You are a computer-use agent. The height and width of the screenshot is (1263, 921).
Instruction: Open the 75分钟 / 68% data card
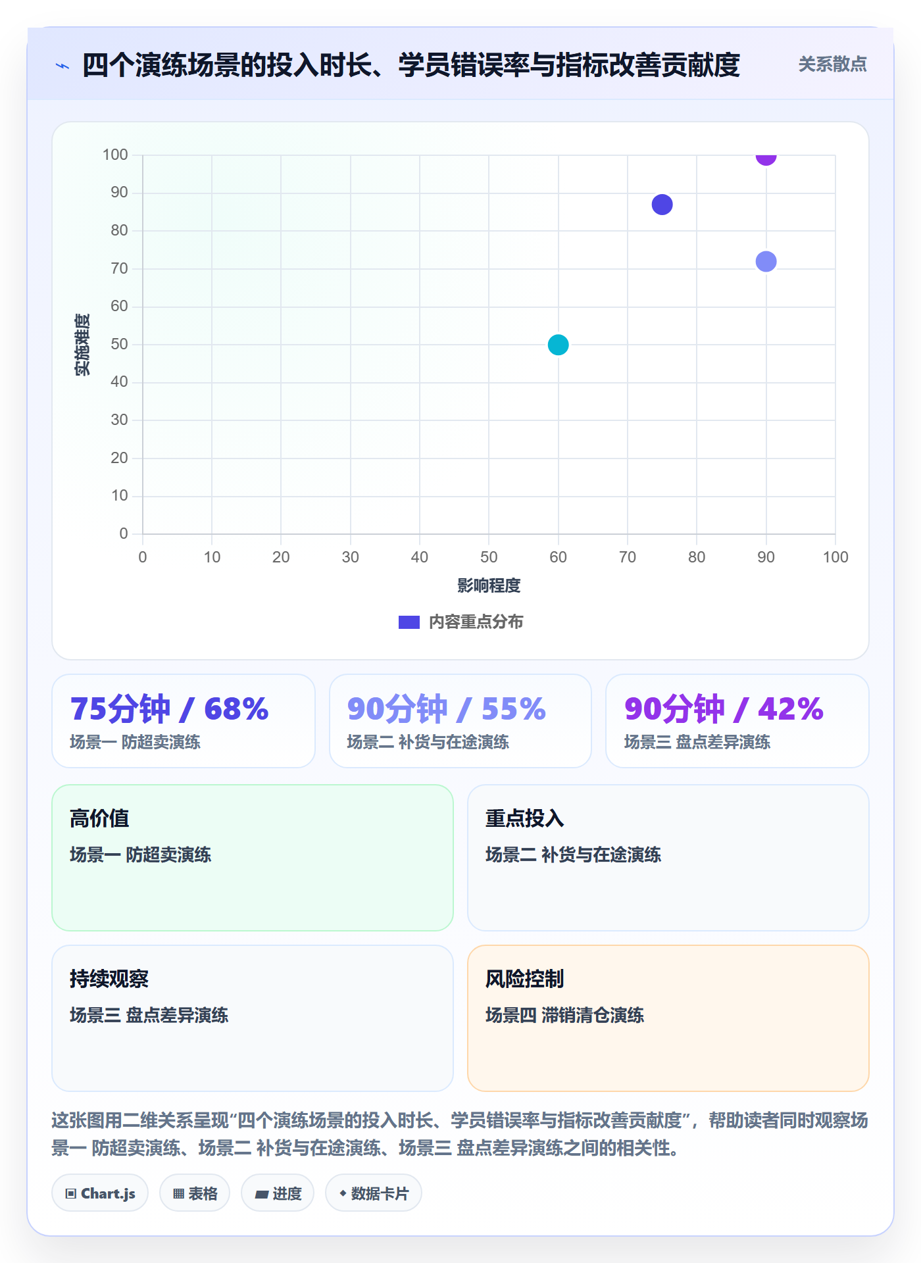184,721
